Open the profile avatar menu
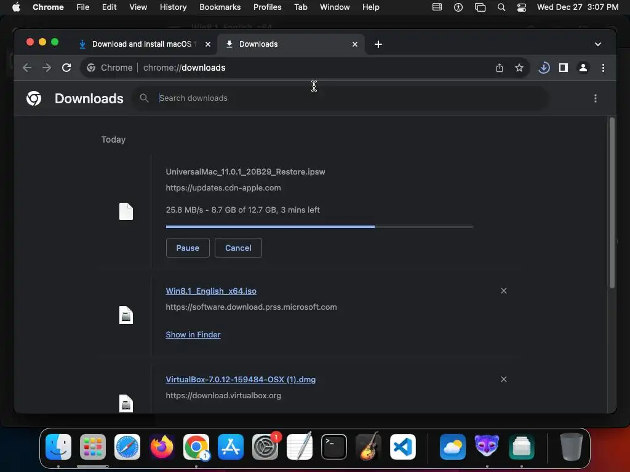Viewport: 630px width, 472px height. click(x=583, y=68)
